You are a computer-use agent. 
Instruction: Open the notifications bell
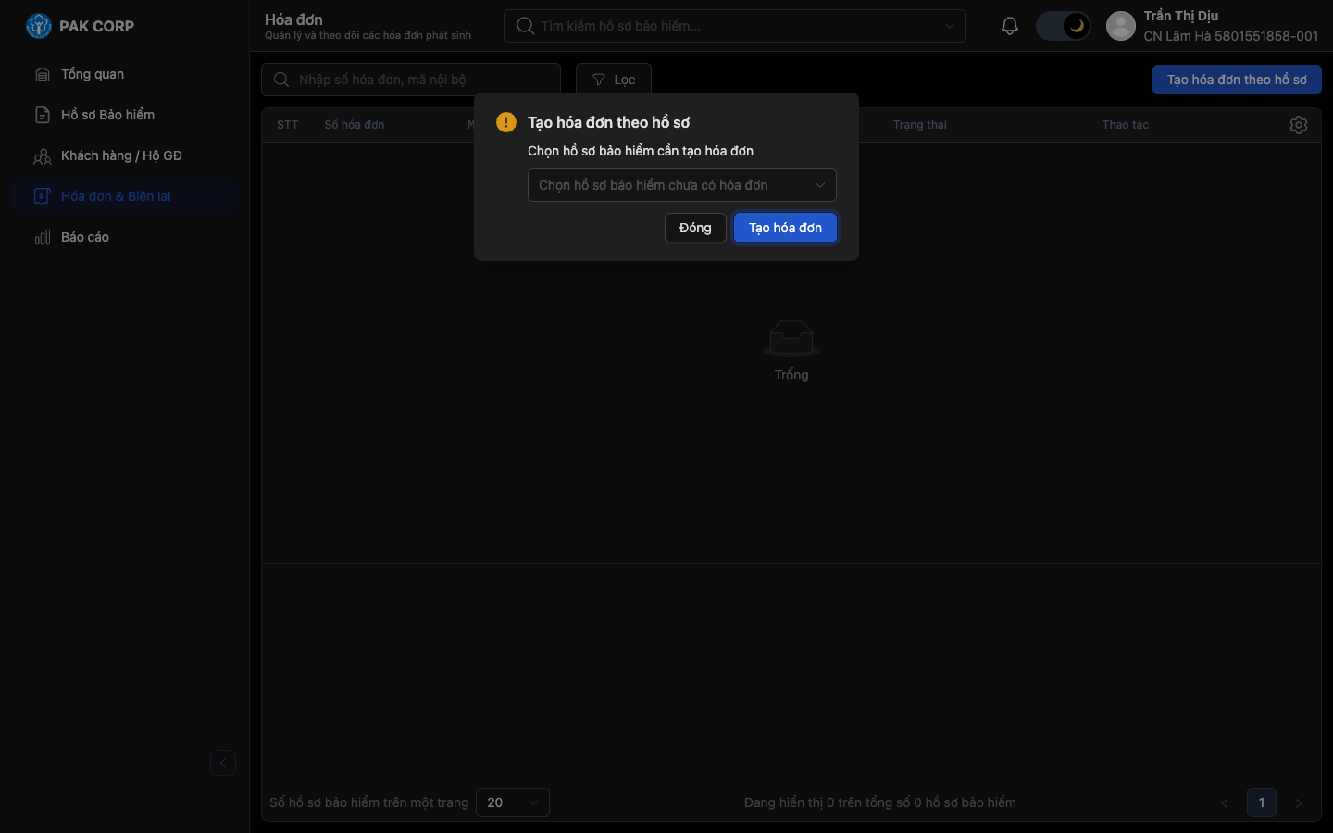pos(1010,26)
